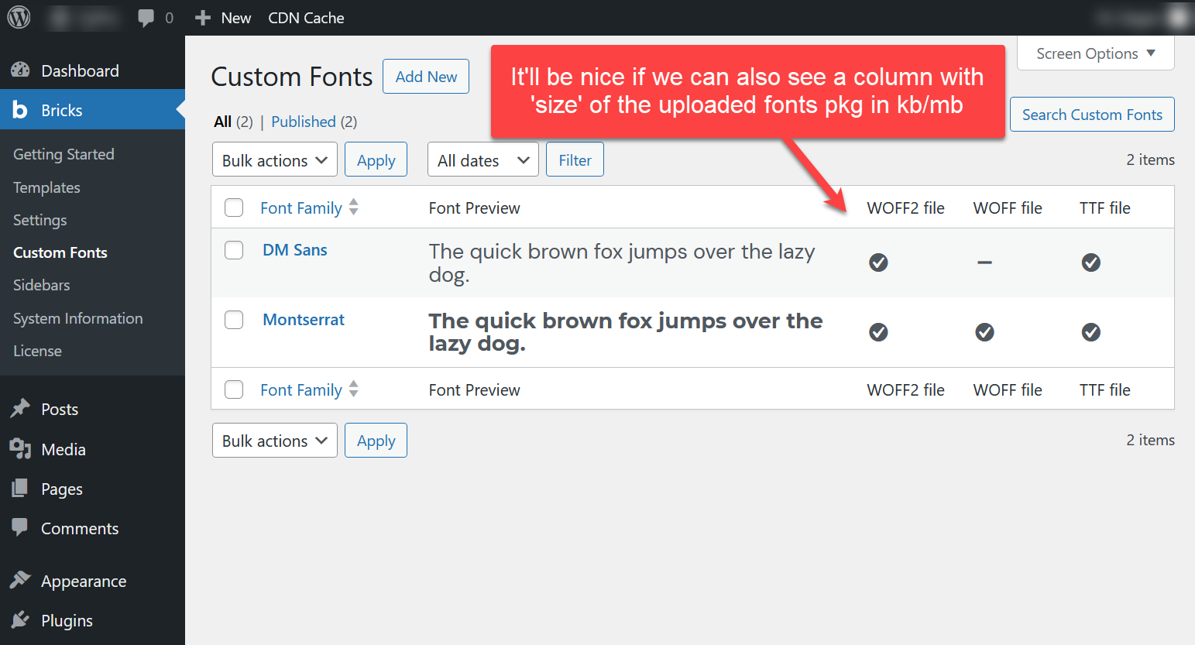This screenshot has width=1195, height=645.
Task: Open Bricks Settings submenu item
Action: [x=40, y=220]
